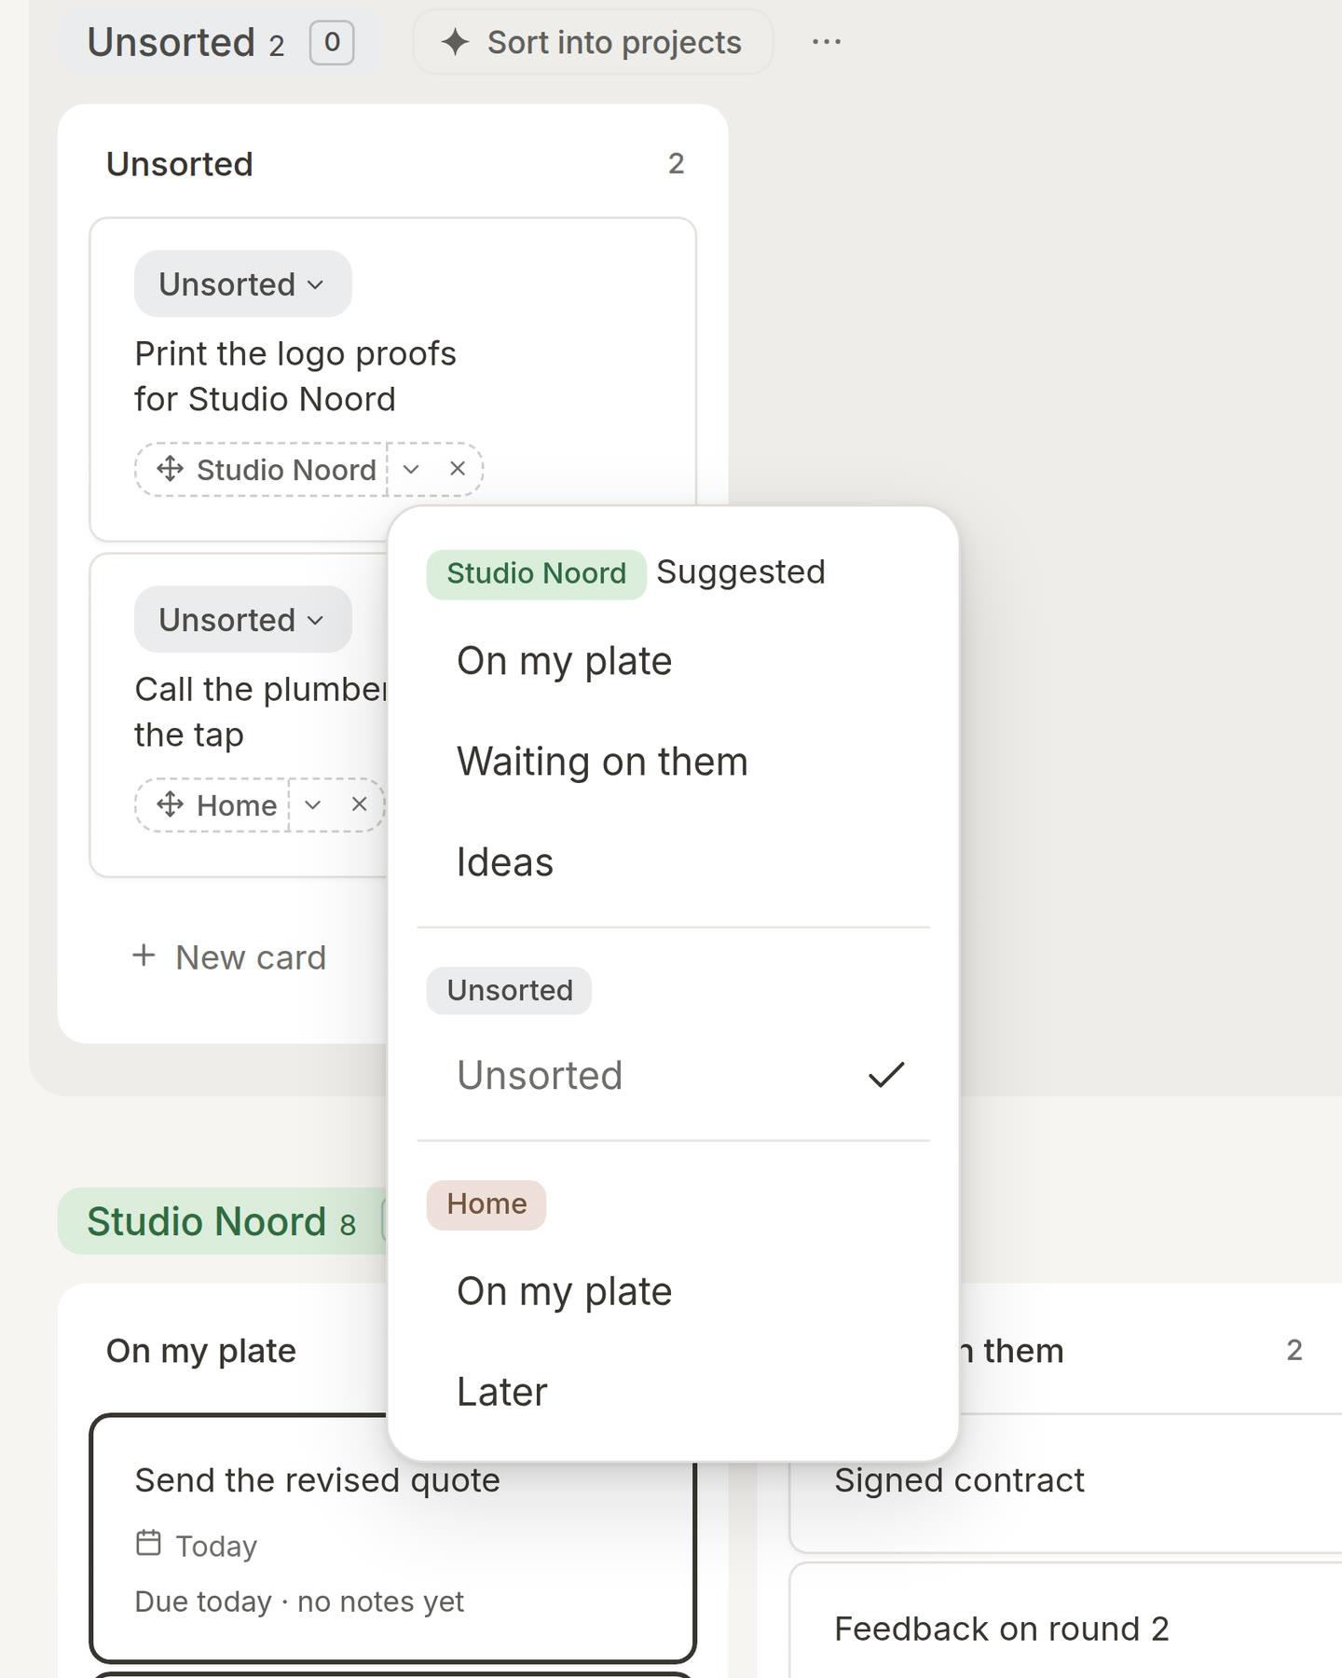
Task: Click the Studio Noord green tag in menu
Action: pyautogui.click(x=536, y=573)
